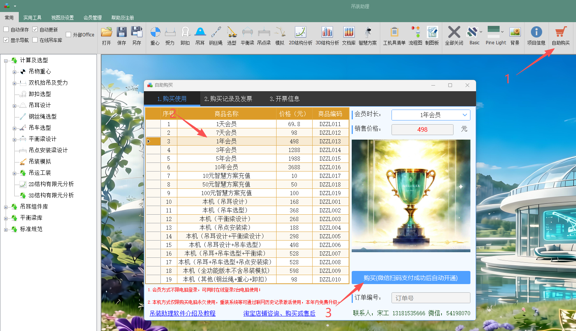This screenshot has height=331, width=576.
Task: Enable the 自动保存 checkbox
Action: tap(6, 30)
